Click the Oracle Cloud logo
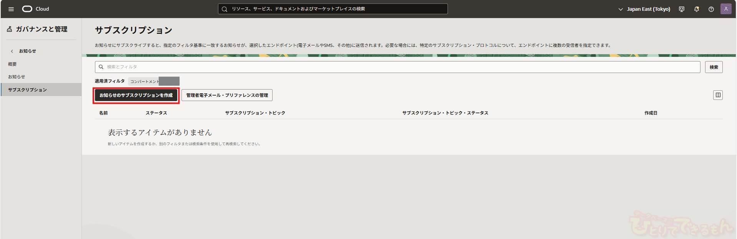 point(35,9)
